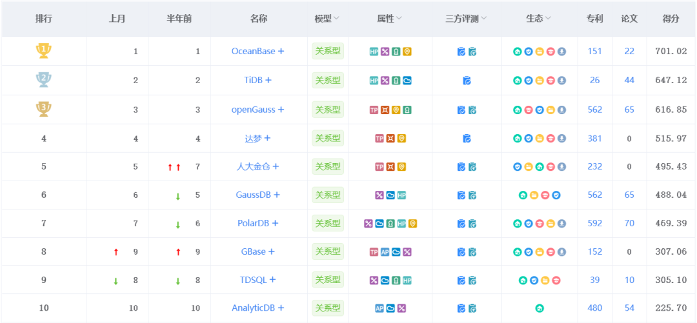The width and height of the screenshot is (697, 323).
Task: Click patent count 592 for PolarDB
Action: [595, 223]
